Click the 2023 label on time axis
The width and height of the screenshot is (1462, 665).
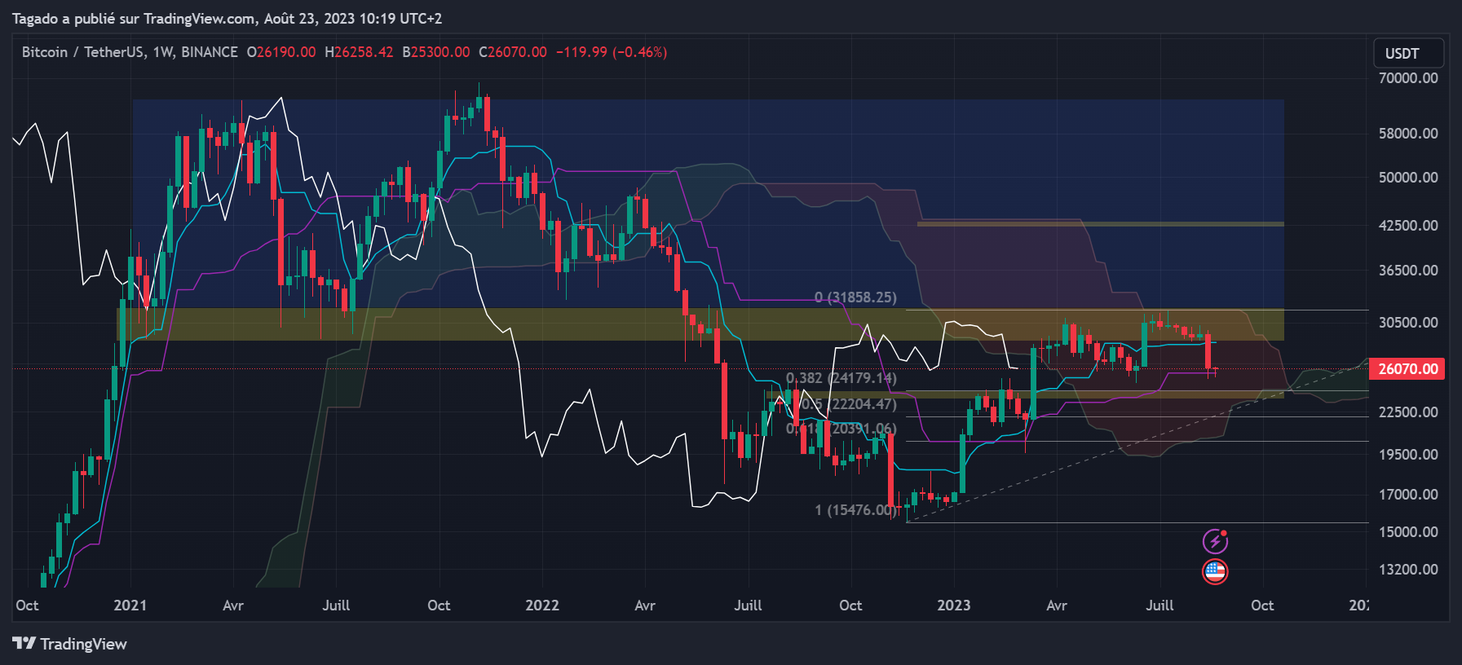coord(954,606)
